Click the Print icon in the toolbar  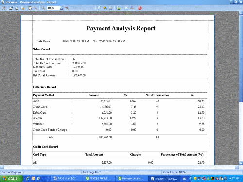coord(17,8)
